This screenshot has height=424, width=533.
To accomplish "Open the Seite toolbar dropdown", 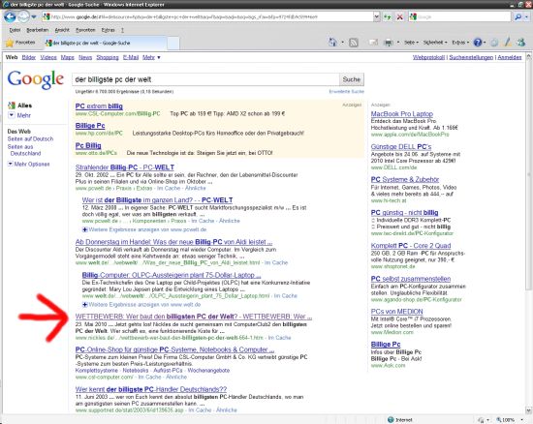I will point(411,43).
